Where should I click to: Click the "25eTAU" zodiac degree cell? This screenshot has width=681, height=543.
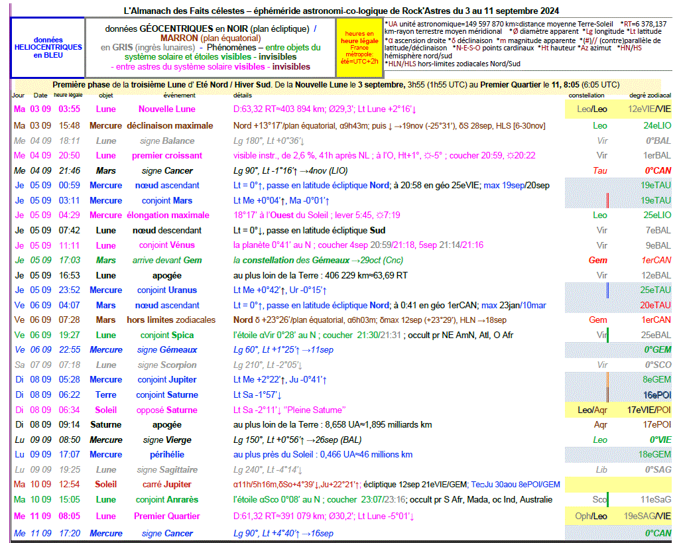click(x=655, y=290)
